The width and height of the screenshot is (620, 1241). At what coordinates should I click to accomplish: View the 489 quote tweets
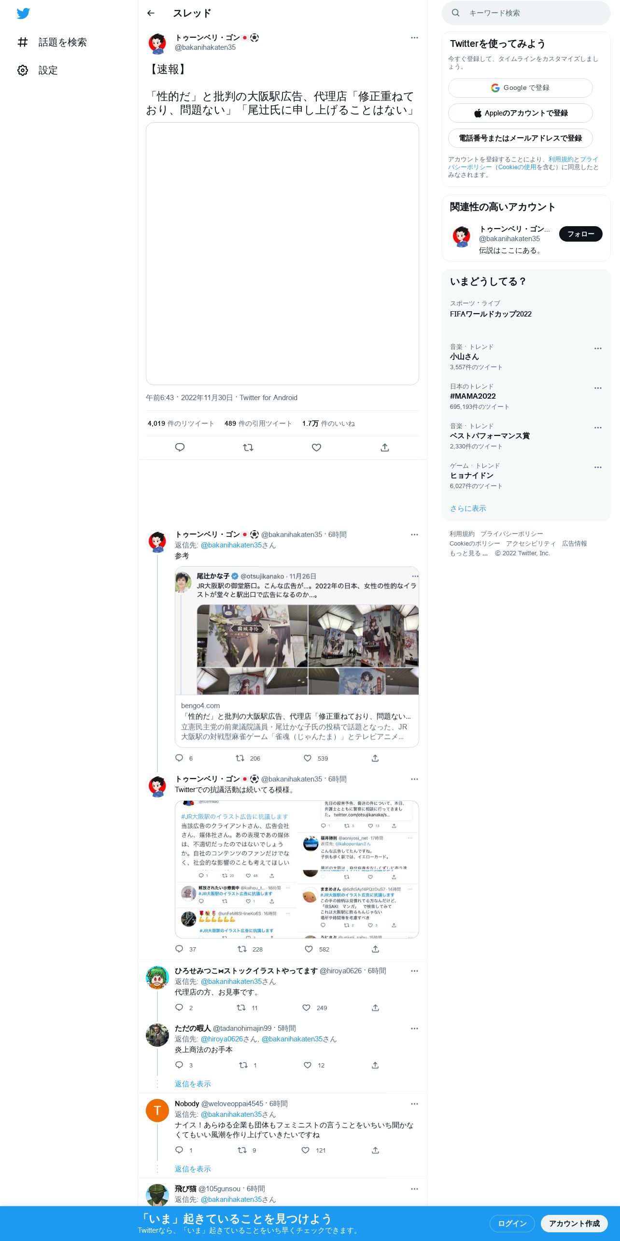pyautogui.click(x=258, y=423)
